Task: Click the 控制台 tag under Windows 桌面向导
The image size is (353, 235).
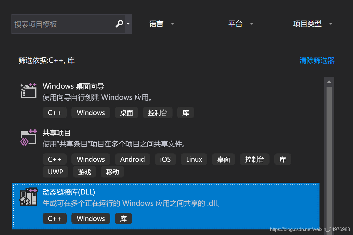Action: [x=158, y=113]
